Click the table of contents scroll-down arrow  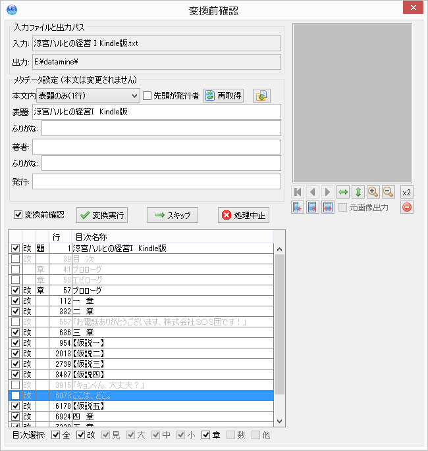pos(279,421)
